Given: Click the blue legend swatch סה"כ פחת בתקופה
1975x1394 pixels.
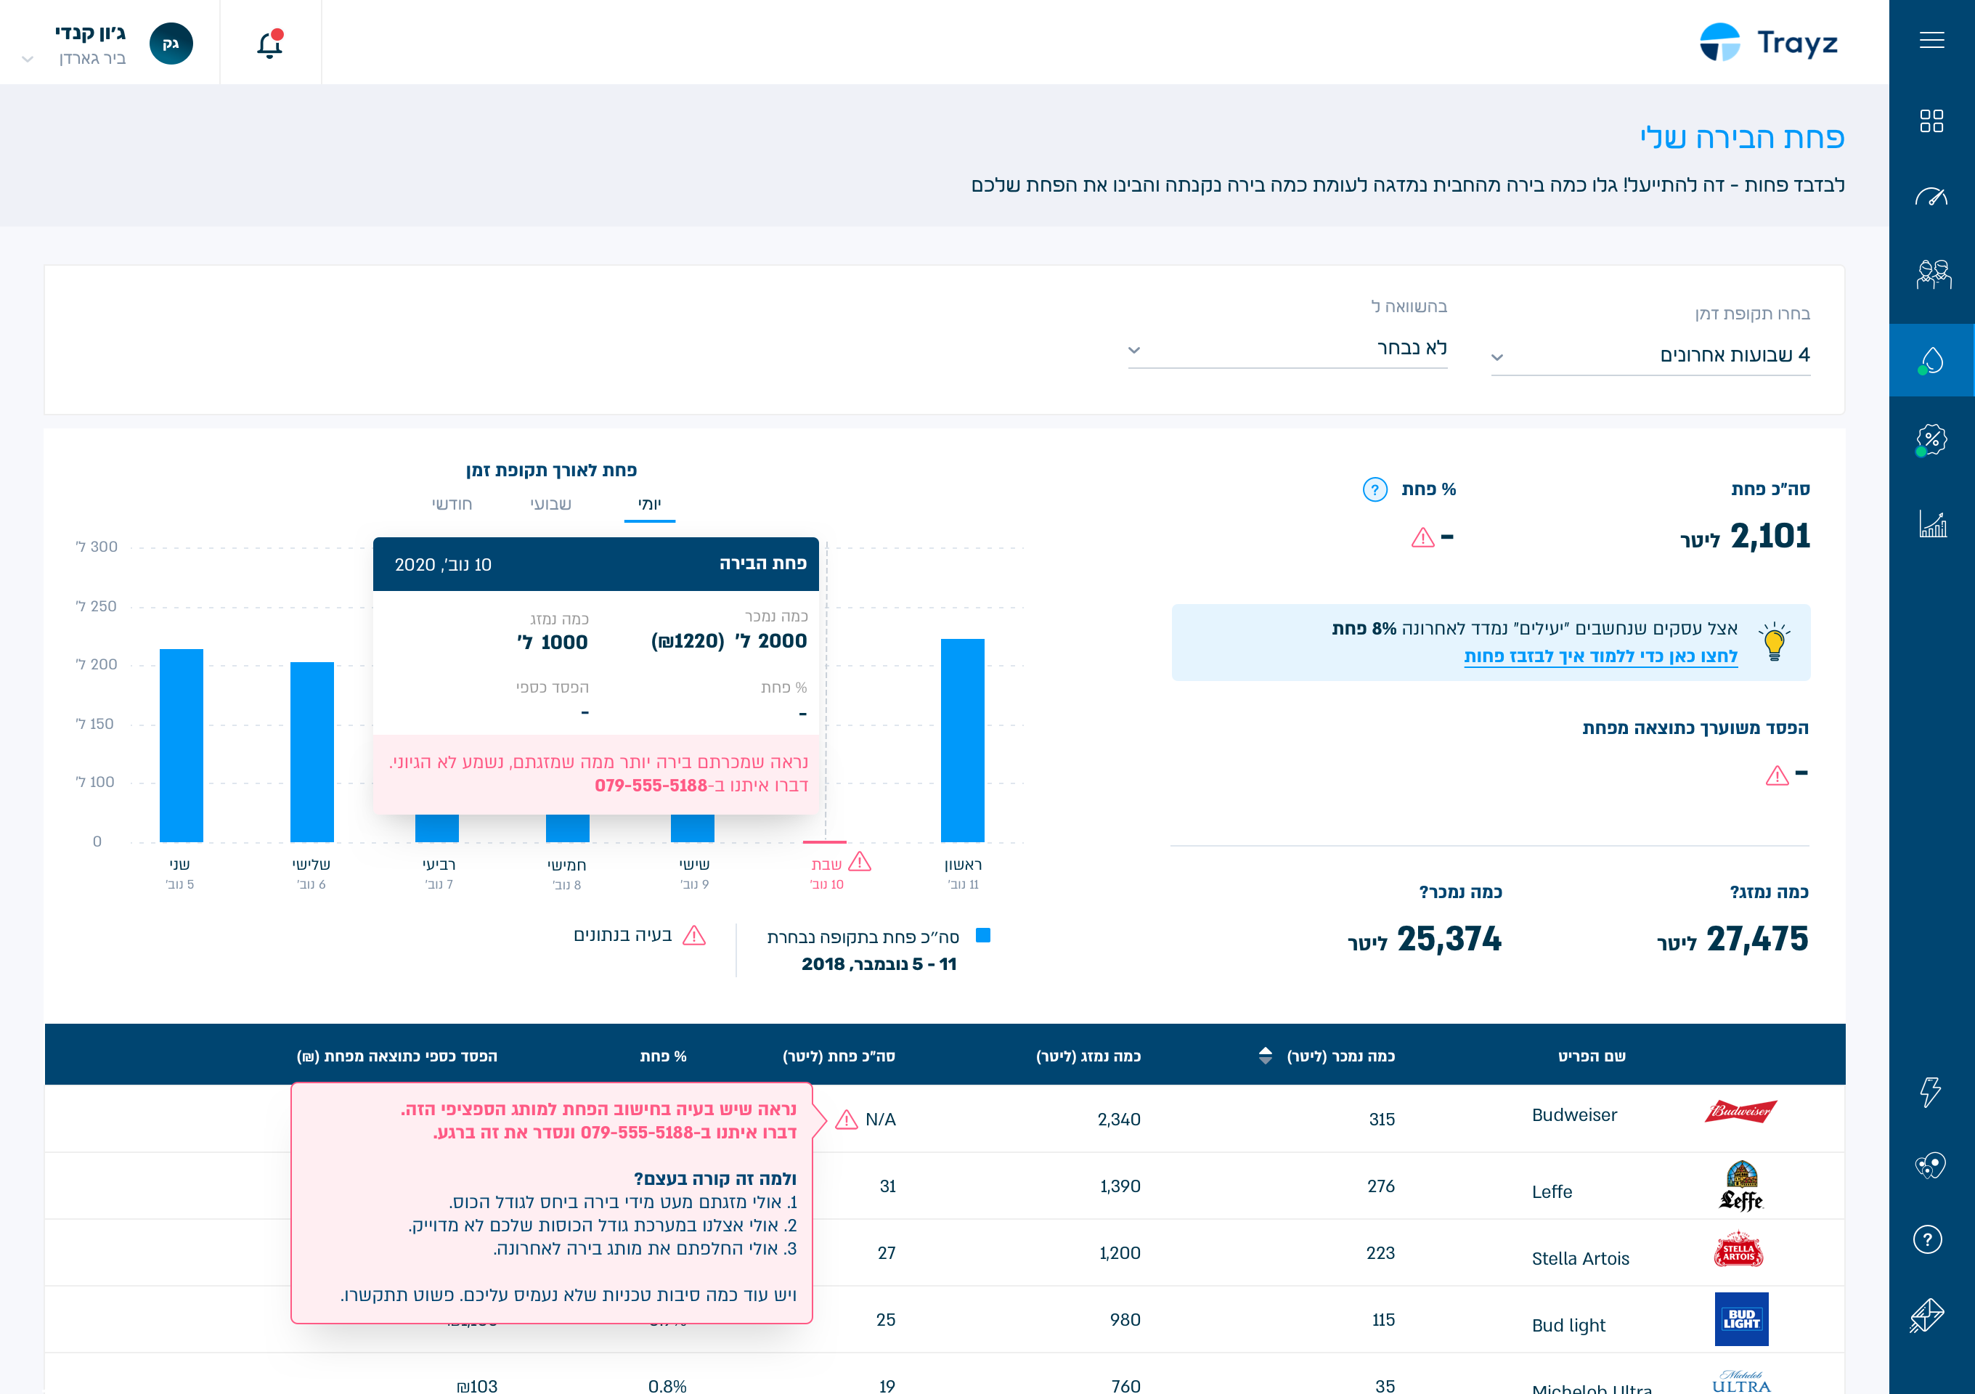Looking at the screenshot, I should tap(983, 936).
